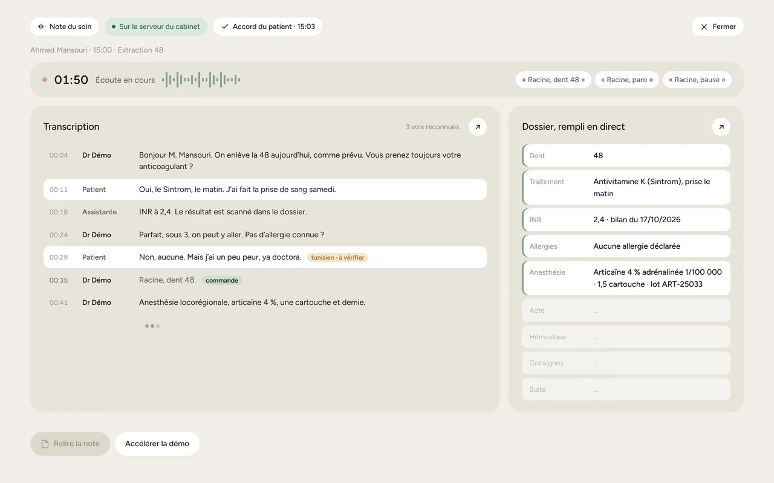
Task: Expand the Dossier panel with arrow icon
Action: click(x=721, y=127)
